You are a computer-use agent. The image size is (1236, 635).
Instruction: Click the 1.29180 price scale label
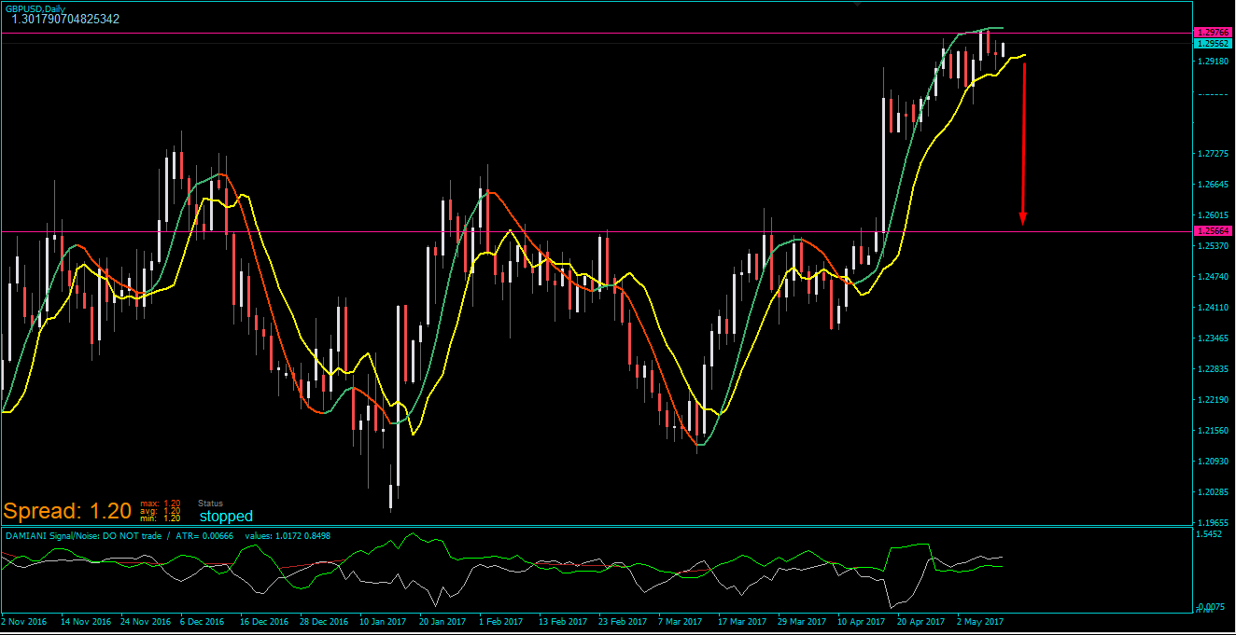point(1212,62)
